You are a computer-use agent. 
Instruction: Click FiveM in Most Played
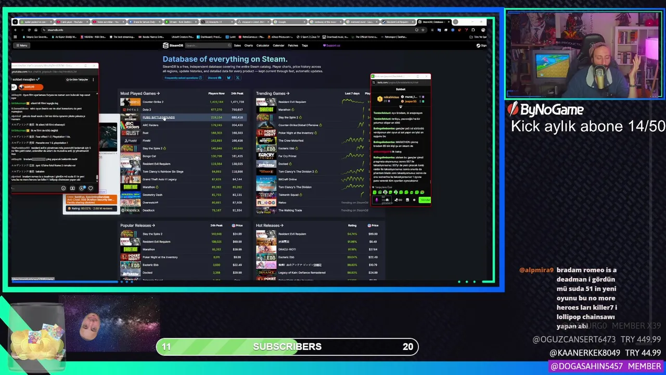(x=147, y=141)
